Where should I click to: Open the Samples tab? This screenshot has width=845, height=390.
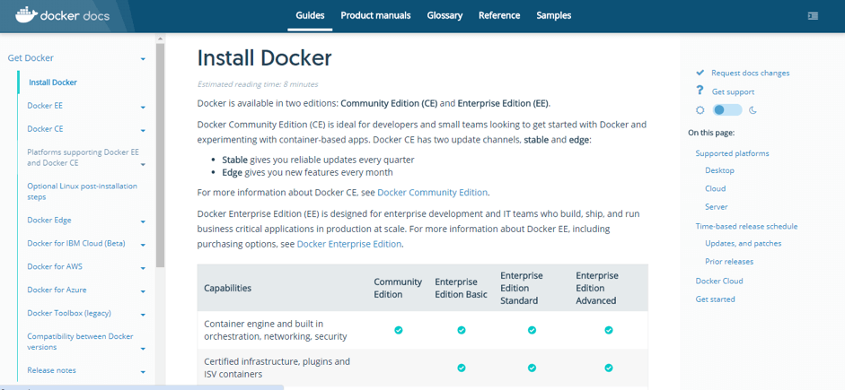[553, 15]
